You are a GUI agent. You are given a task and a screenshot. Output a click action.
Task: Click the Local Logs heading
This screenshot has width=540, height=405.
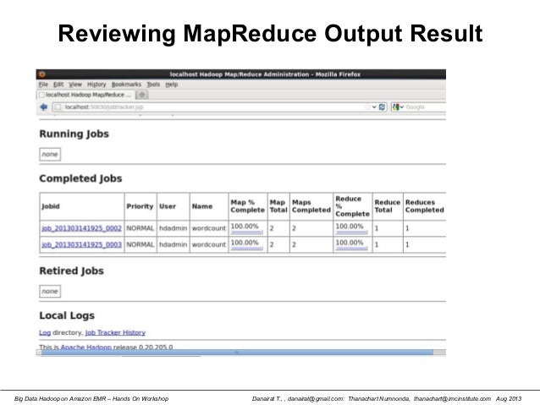67,315
